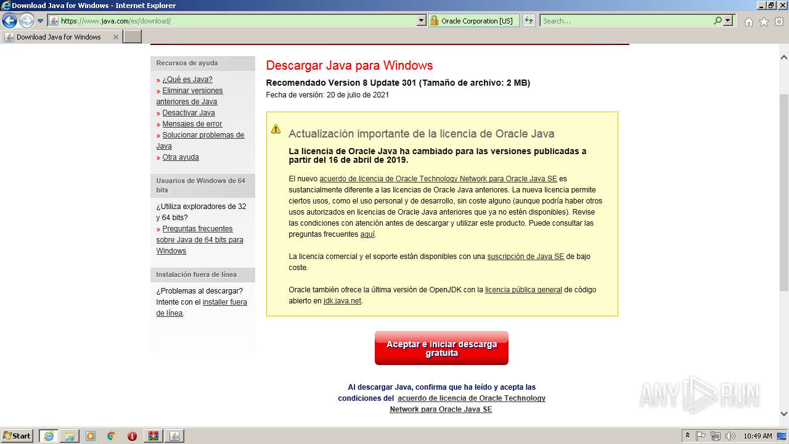Screen dimensions: 789x444
Task: Open Solucionar problemas de Java link
Action: point(200,141)
